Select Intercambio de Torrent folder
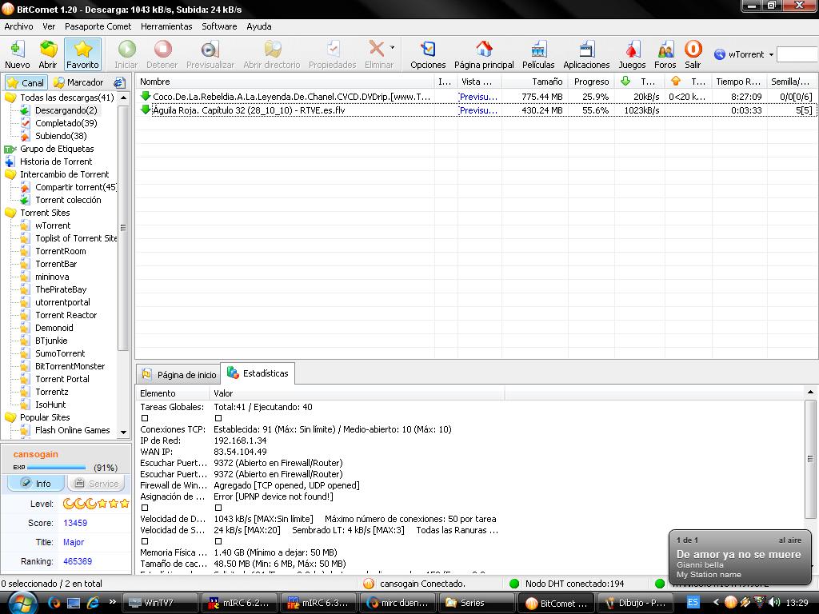This screenshot has width=819, height=614. pos(64,174)
